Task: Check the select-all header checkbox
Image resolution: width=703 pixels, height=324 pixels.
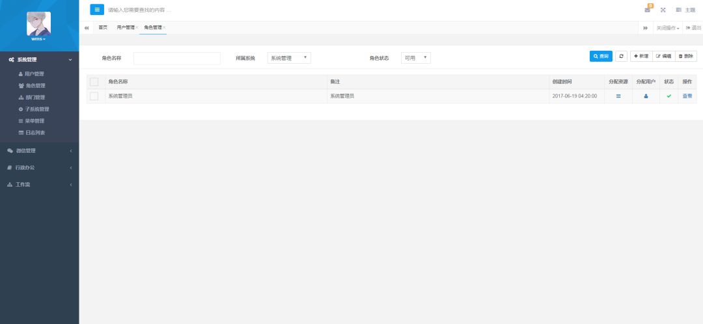Action: (94, 82)
